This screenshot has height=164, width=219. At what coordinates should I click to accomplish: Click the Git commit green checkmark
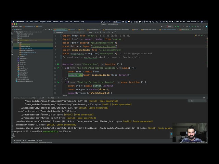click(x=192, y=27)
